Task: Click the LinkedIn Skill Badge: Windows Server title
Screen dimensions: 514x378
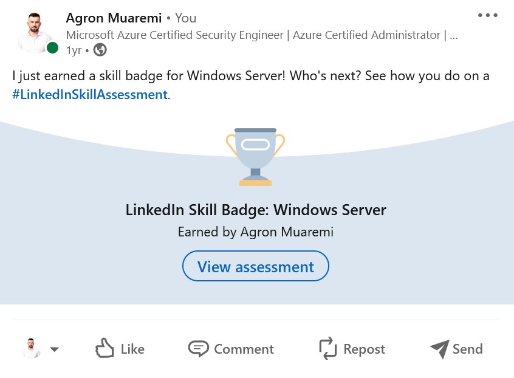Action: click(256, 210)
